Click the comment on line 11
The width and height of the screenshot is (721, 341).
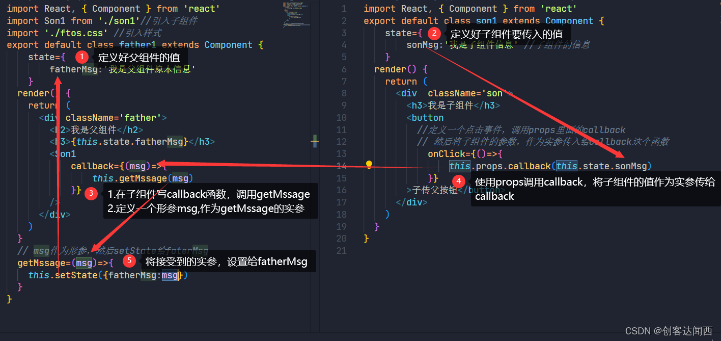click(x=521, y=130)
